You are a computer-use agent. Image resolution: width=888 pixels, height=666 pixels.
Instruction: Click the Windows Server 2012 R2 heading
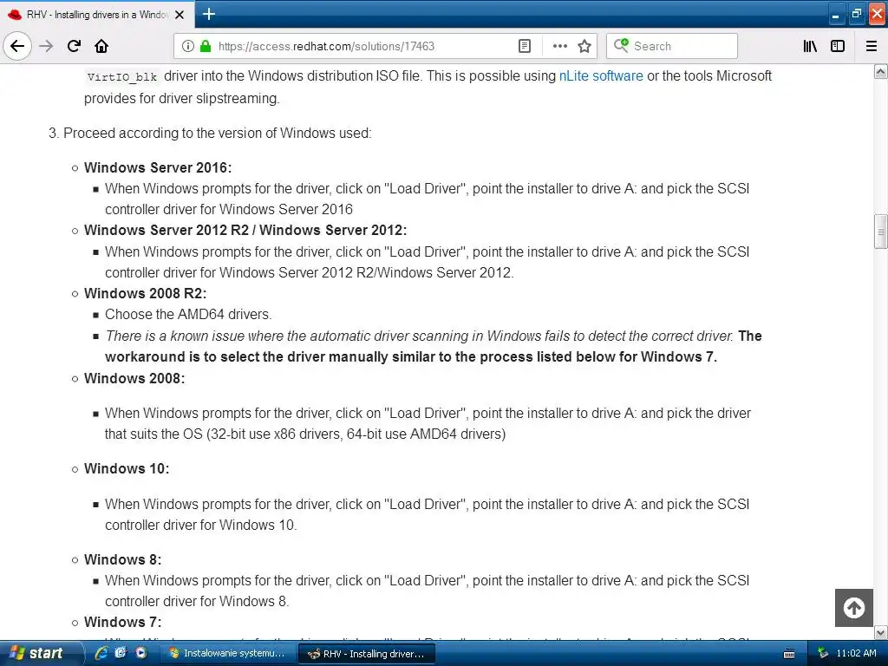point(245,230)
